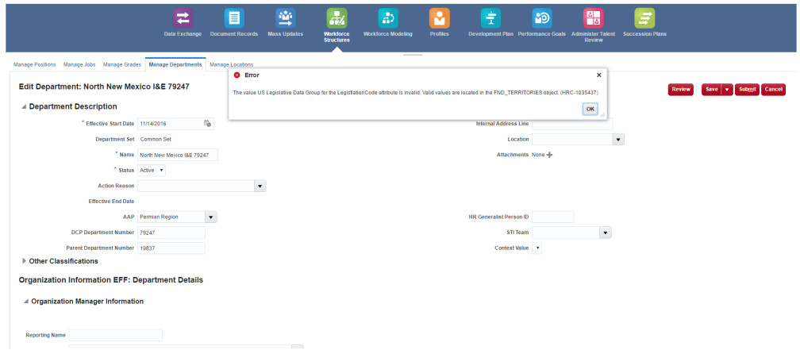Open the STI Team dropdown arrow

pos(606,232)
